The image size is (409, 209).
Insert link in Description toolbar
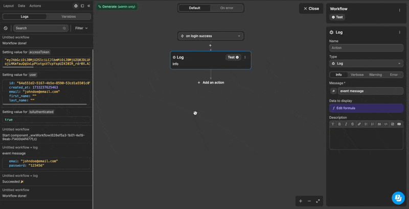(359, 124)
